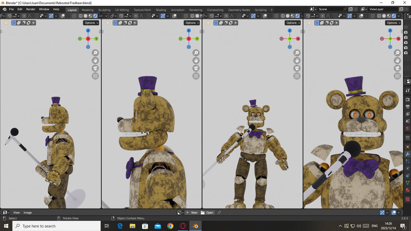Viewport: 411px width, 231px height.
Task: Open gizmo settings dropdown in first viewport
Action: tap(56, 16)
